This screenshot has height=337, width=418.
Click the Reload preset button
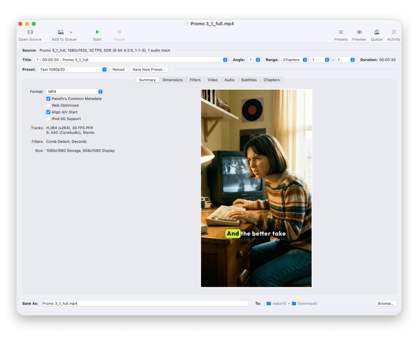click(x=118, y=70)
